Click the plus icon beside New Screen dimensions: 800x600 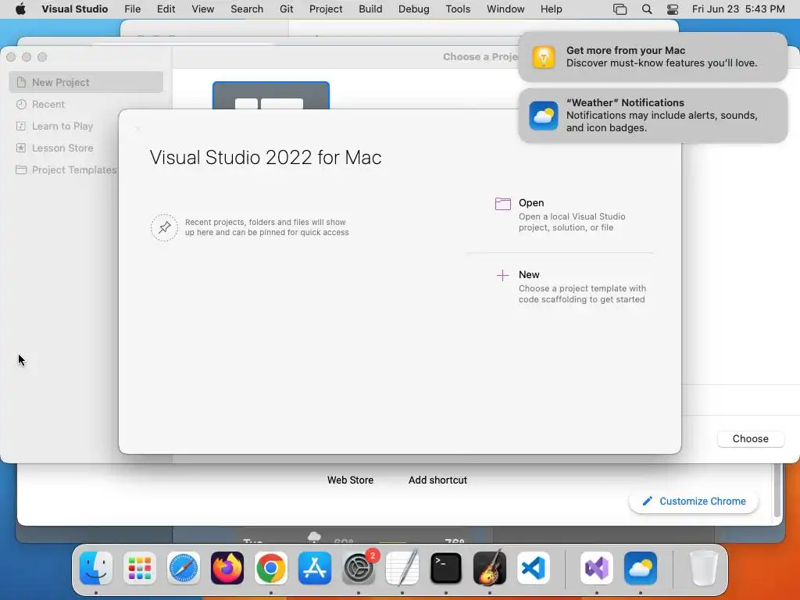pyautogui.click(x=502, y=276)
